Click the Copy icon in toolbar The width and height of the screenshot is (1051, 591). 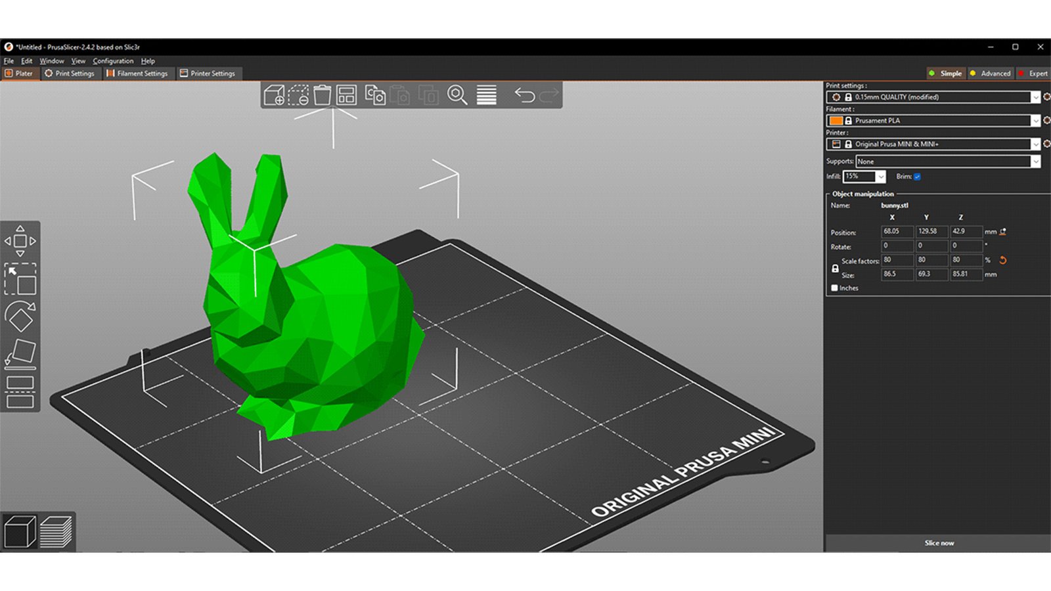pos(375,95)
